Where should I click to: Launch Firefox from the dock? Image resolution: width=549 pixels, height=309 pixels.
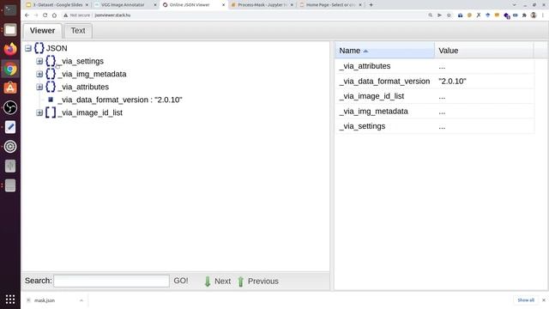pyautogui.click(x=10, y=49)
